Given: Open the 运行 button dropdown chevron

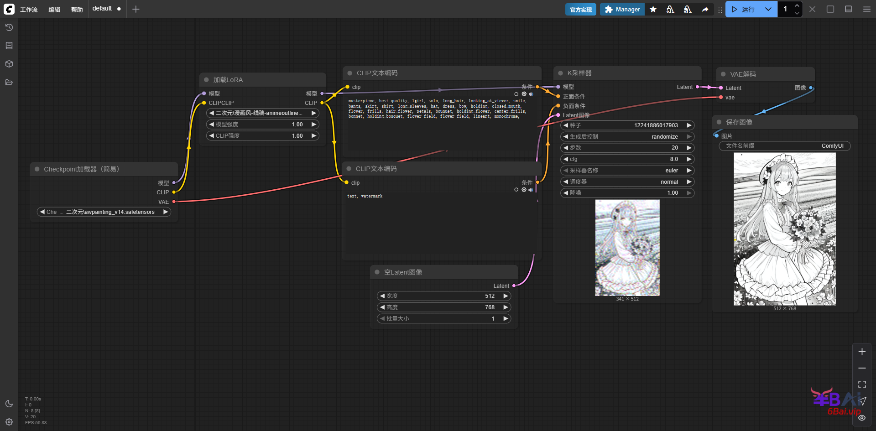Looking at the screenshot, I should [768, 9].
